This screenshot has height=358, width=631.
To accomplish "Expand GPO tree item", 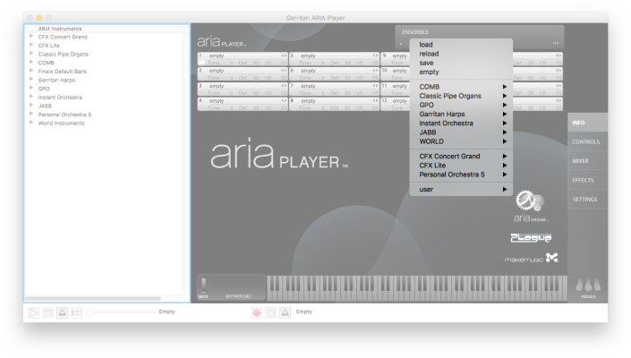I will [x=31, y=88].
